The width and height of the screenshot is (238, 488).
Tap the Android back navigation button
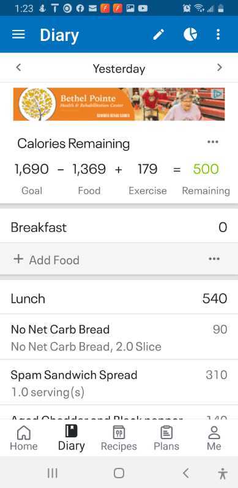[x=185, y=473]
